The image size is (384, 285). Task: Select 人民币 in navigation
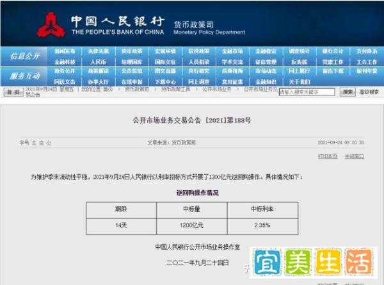click(99, 62)
